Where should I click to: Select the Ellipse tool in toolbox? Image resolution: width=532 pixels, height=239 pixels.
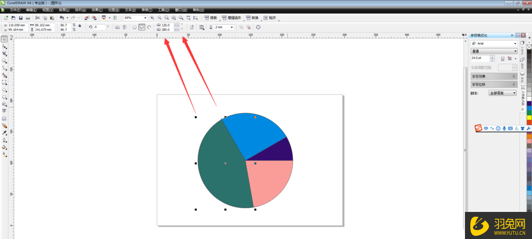[4, 90]
